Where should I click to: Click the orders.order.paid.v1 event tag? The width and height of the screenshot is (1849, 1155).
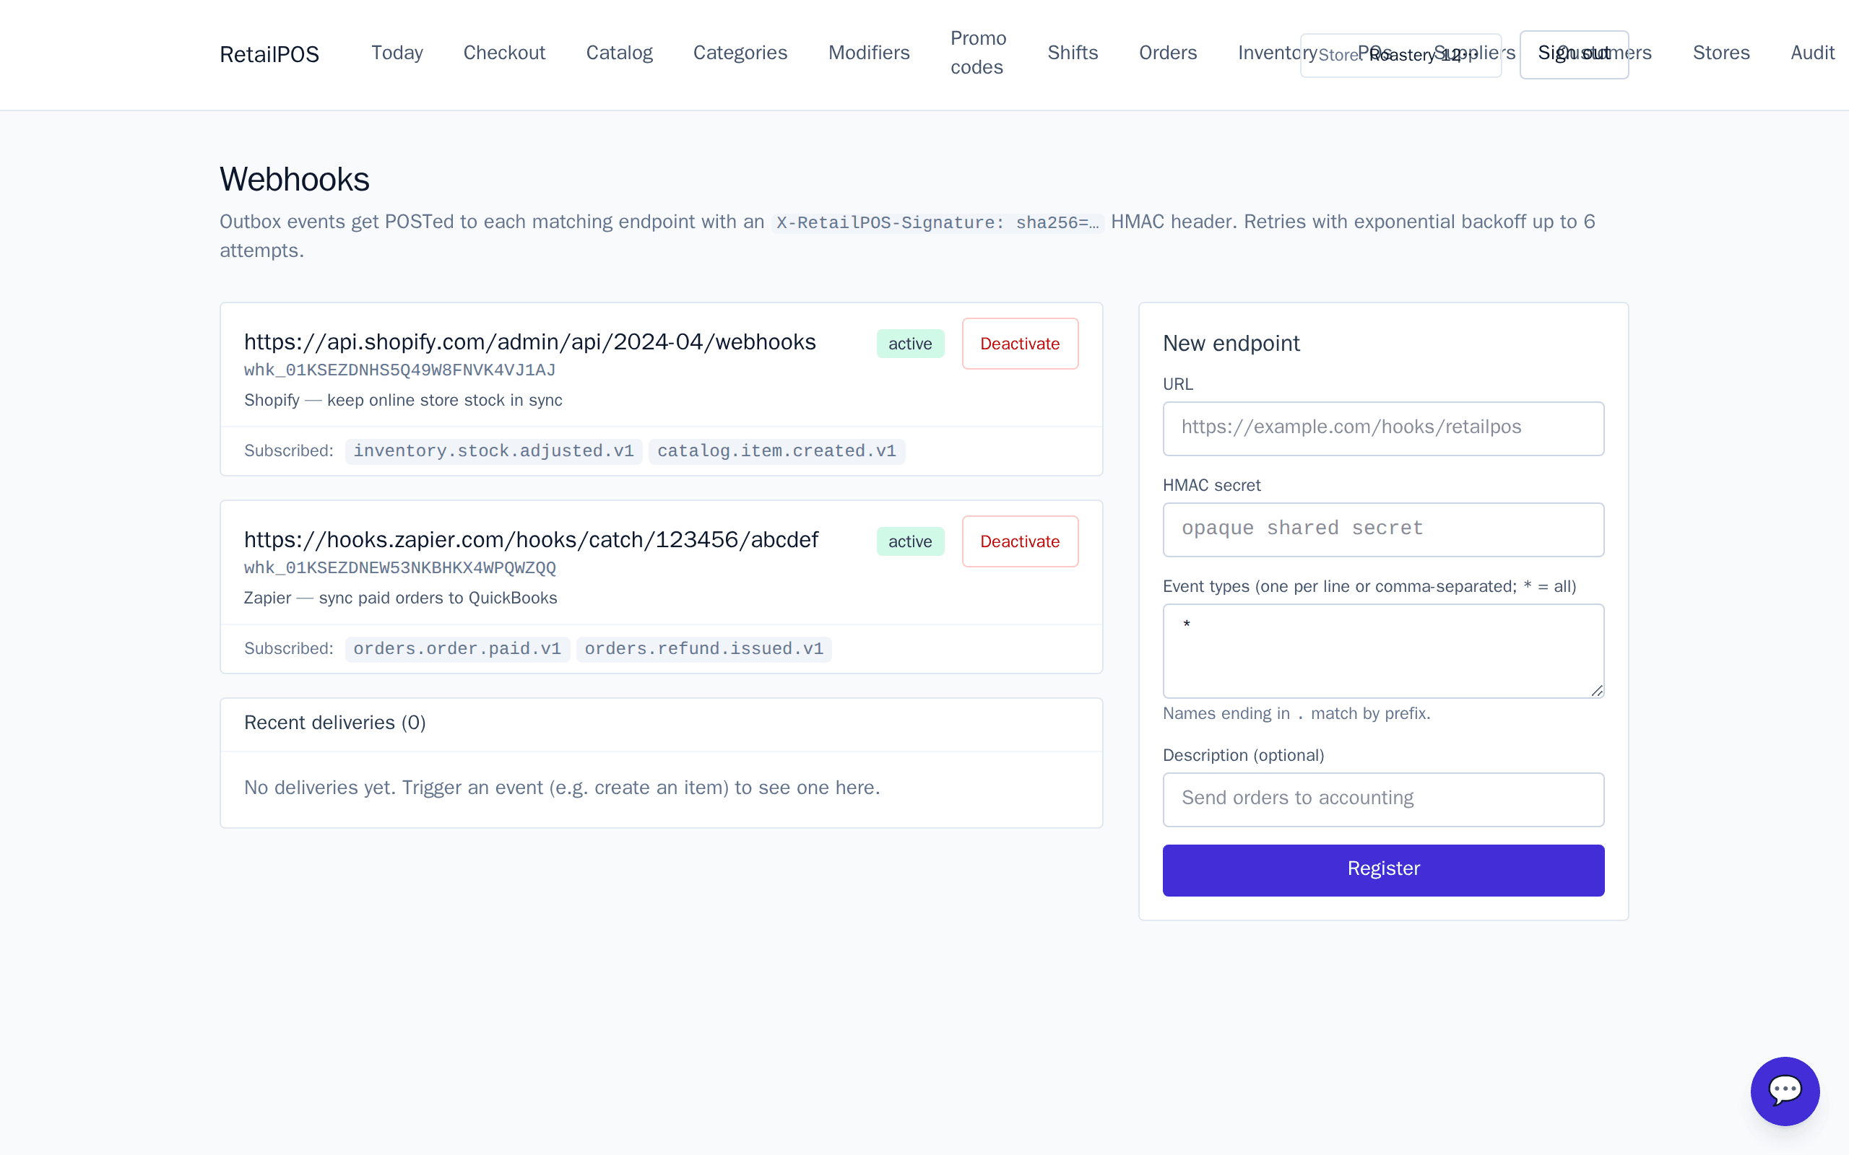pyautogui.click(x=457, y=649)
